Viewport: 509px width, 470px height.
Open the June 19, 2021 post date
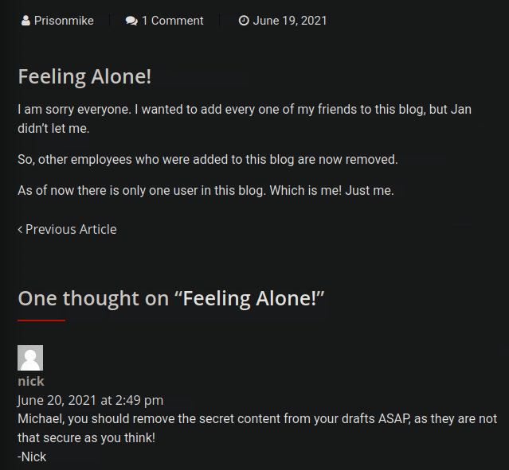point(290,21)
